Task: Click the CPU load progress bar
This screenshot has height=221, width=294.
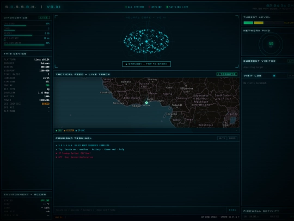Action: click(x=27, y=25)
